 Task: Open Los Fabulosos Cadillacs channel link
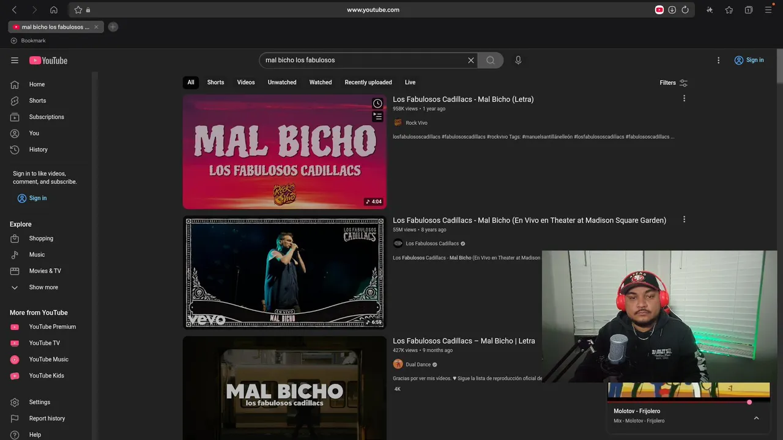click(432, 243)
